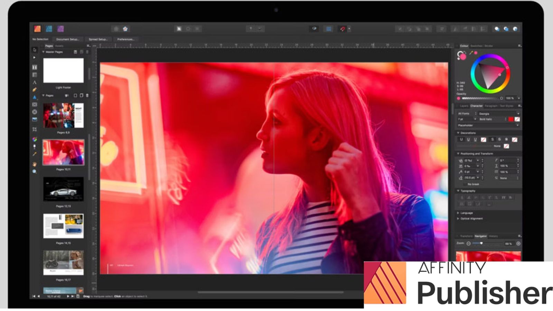Click the colour picker eyedropper in the Colour panel

pyautogui.click(x=471, y=53)
